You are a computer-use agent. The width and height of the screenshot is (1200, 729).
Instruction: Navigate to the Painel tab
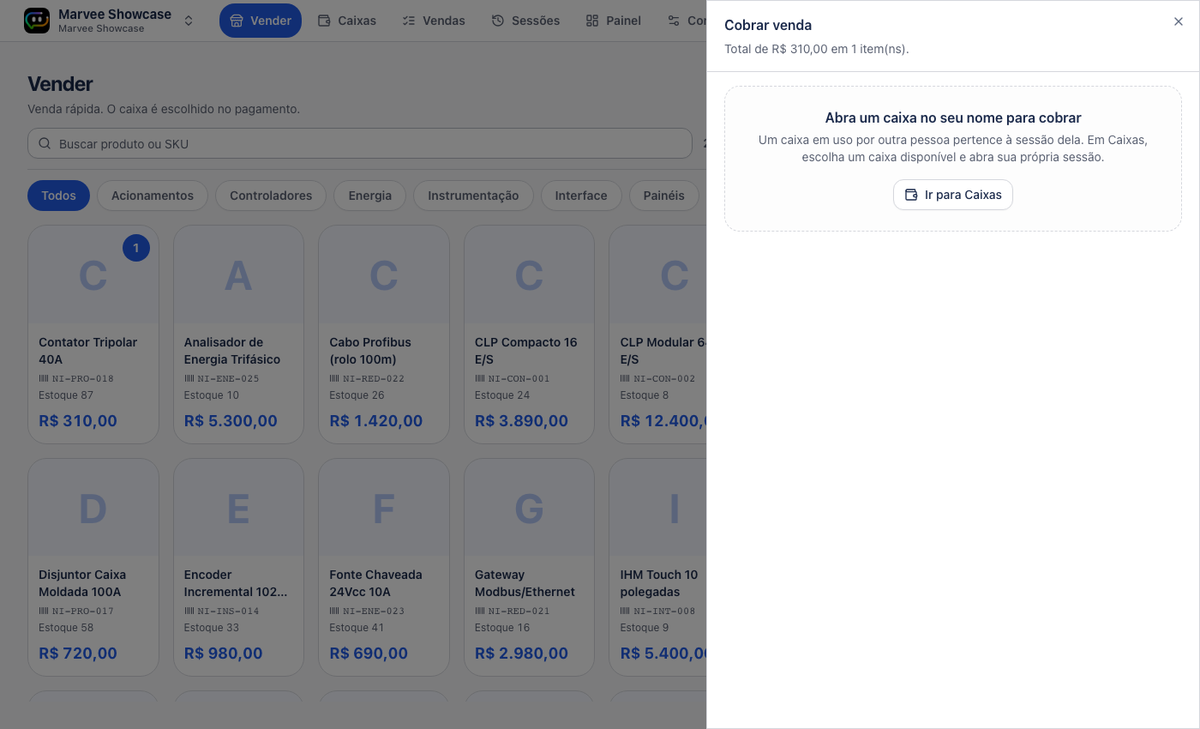click(613, 21)
